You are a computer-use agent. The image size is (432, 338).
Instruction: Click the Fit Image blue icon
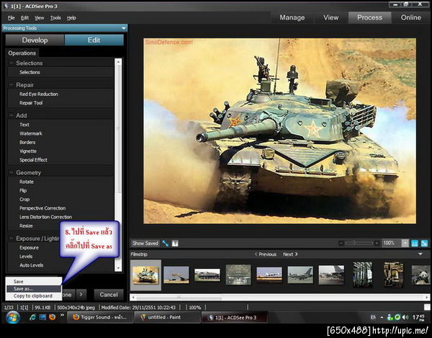415,243
